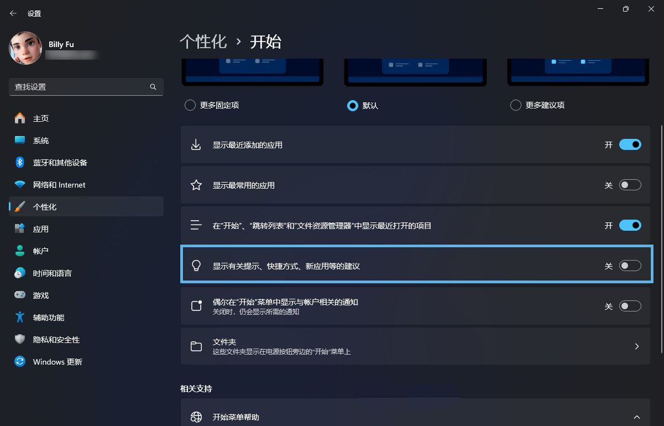Viewport: 664px width, 426px height.
Task: Open 蓝牙和其他设备 settings
Action: click(x=86, y=163)
